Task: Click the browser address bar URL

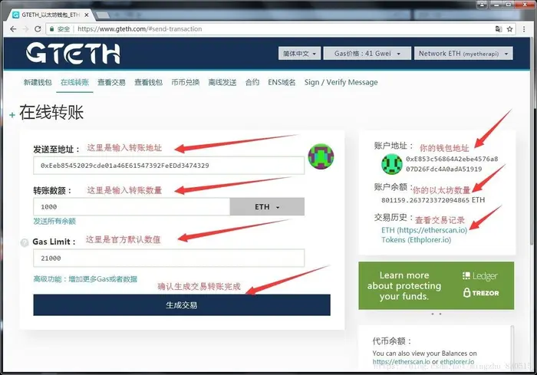Action: (140, 29)
